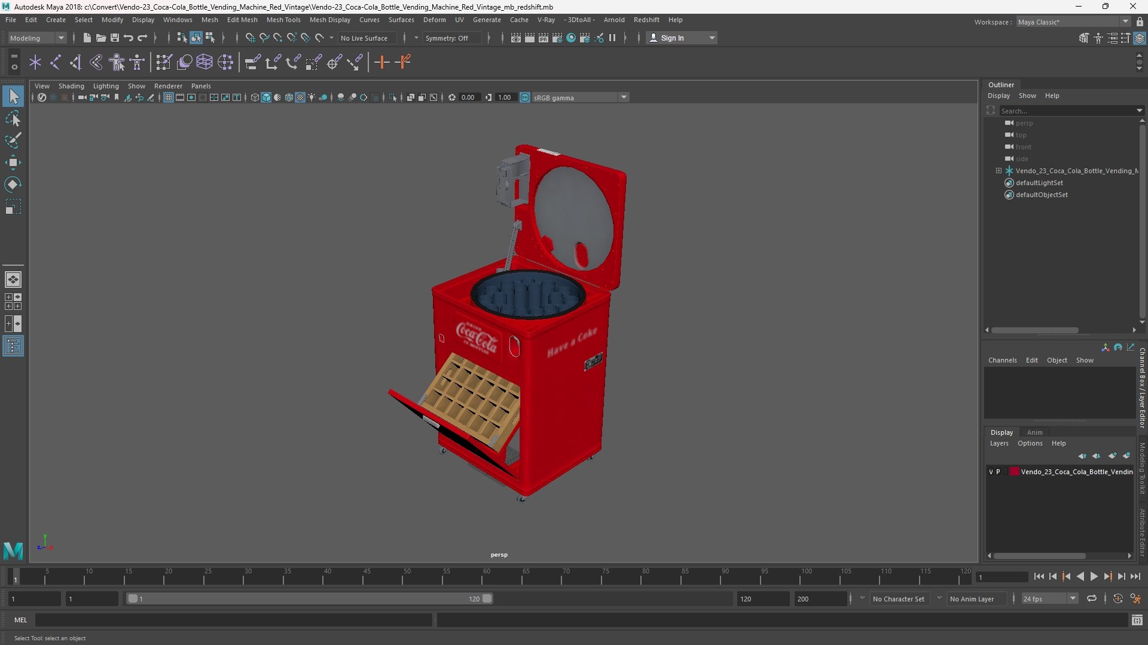Open the 24 fps frame rate dropdown
The height and width of the screenshot is (645, 1148).
coord(1049,599)
